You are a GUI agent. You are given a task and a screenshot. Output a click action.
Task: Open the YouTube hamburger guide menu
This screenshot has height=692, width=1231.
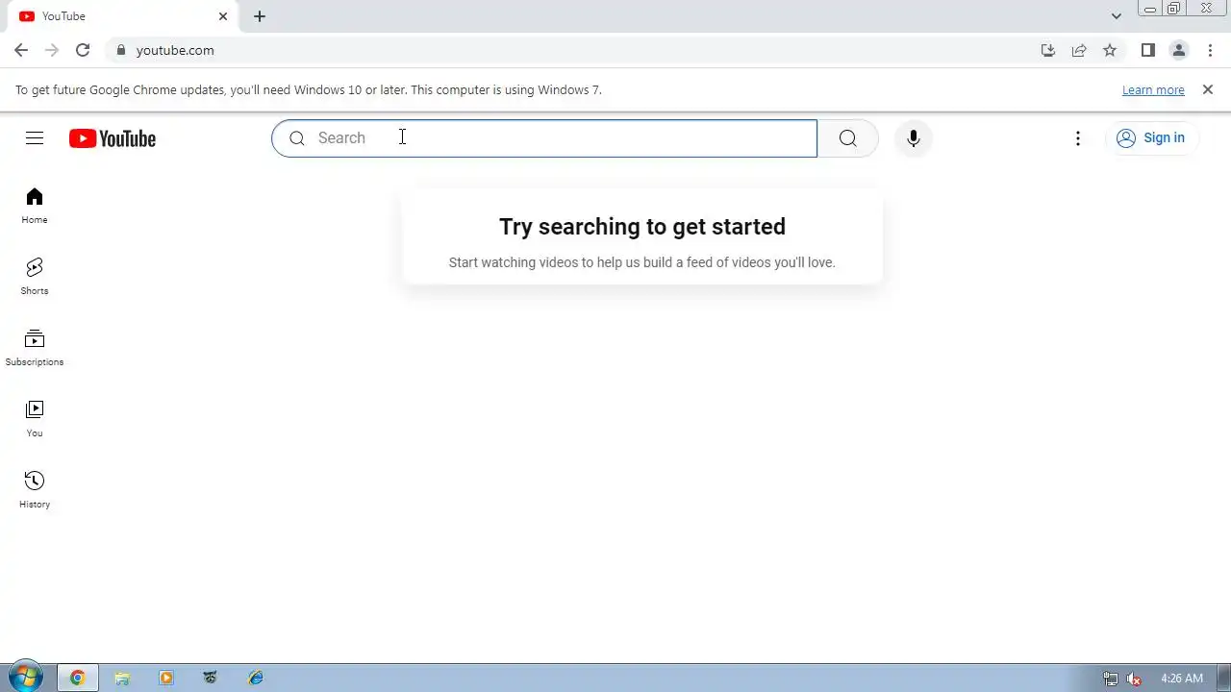pos(35,138)
